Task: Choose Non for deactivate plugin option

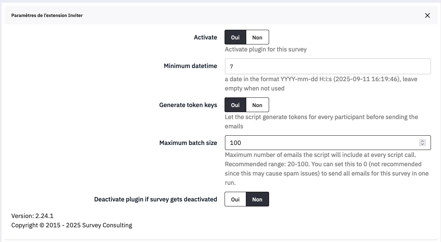Action: (257, 199)
